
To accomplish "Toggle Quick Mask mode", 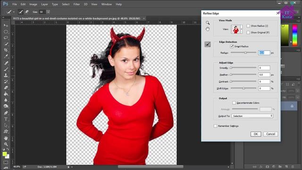I will 6,162.
